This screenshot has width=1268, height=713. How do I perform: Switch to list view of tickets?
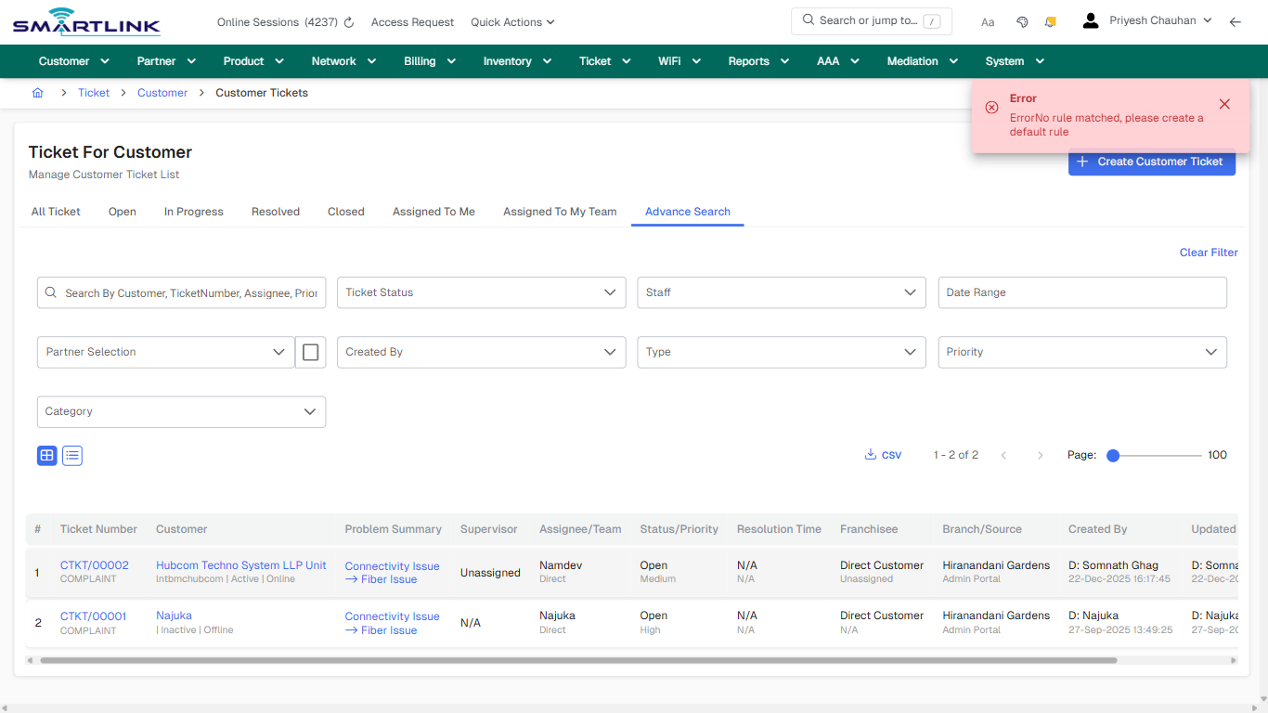[71, 455]
